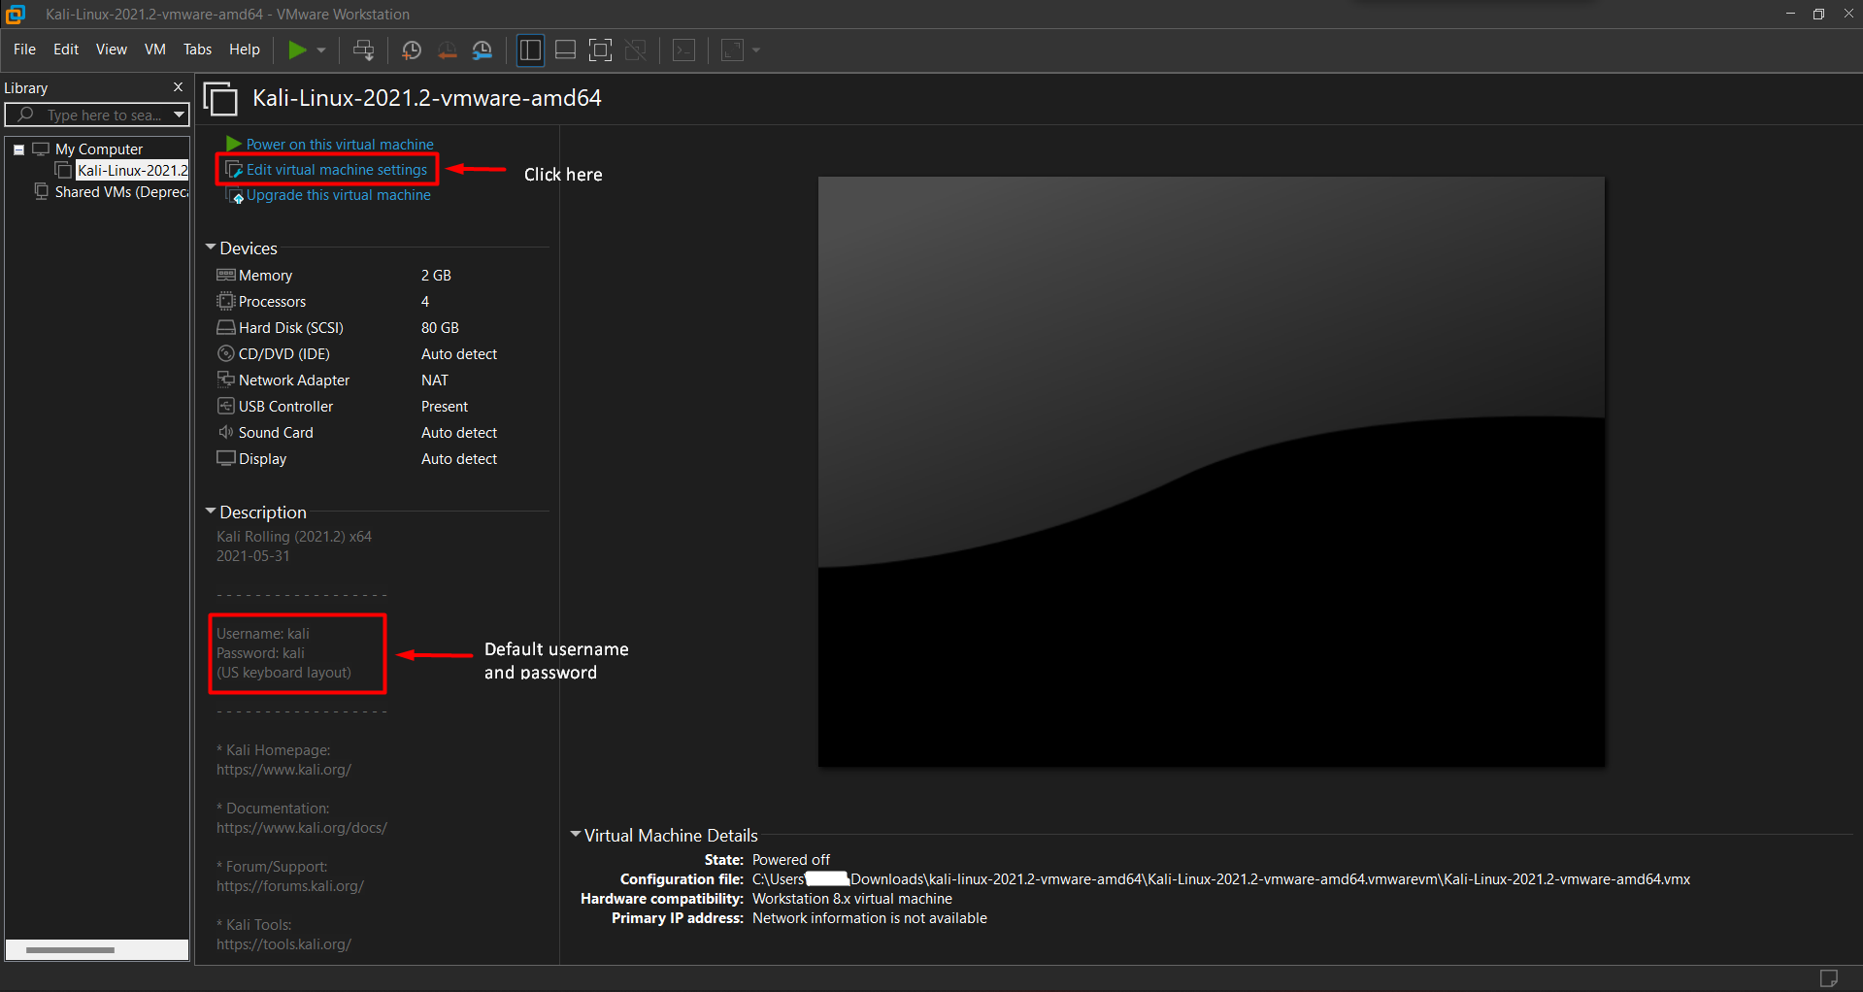1863x992 pixels.
Task: Toggle the thumbnail bar view button
Action: [565, 50]
